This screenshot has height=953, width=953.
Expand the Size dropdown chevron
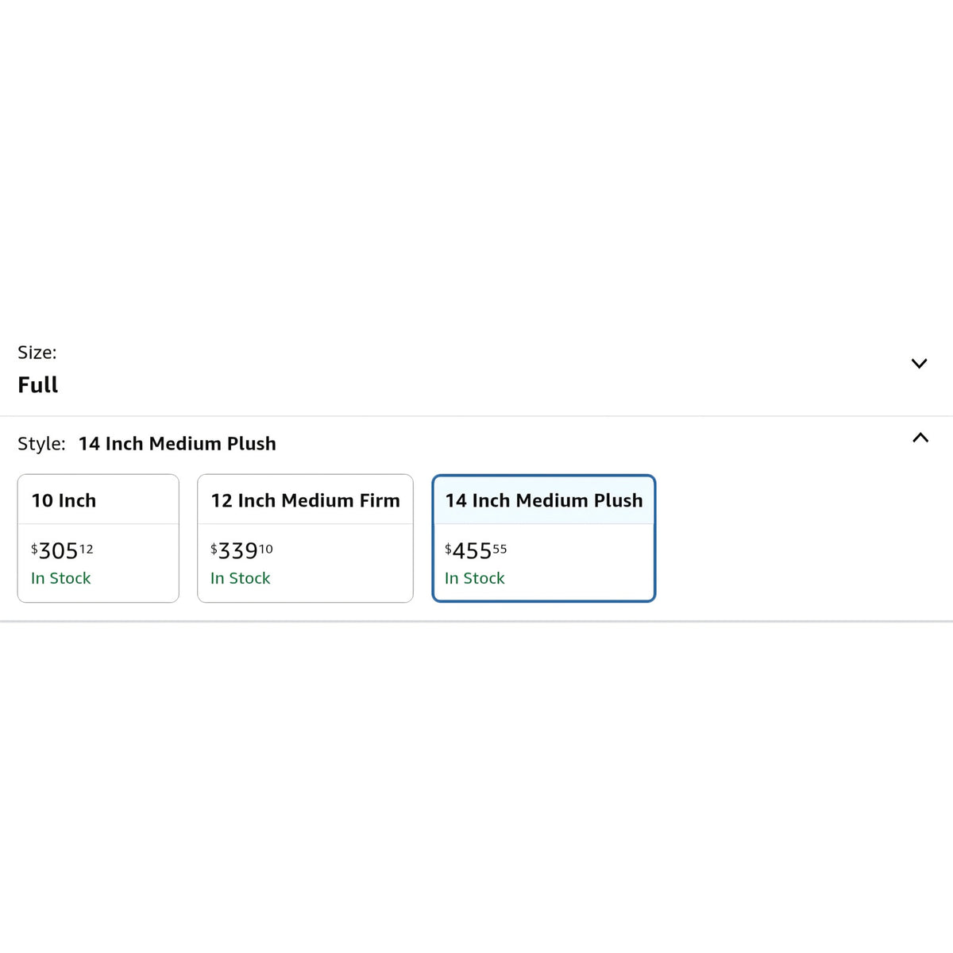click(919, 364)
